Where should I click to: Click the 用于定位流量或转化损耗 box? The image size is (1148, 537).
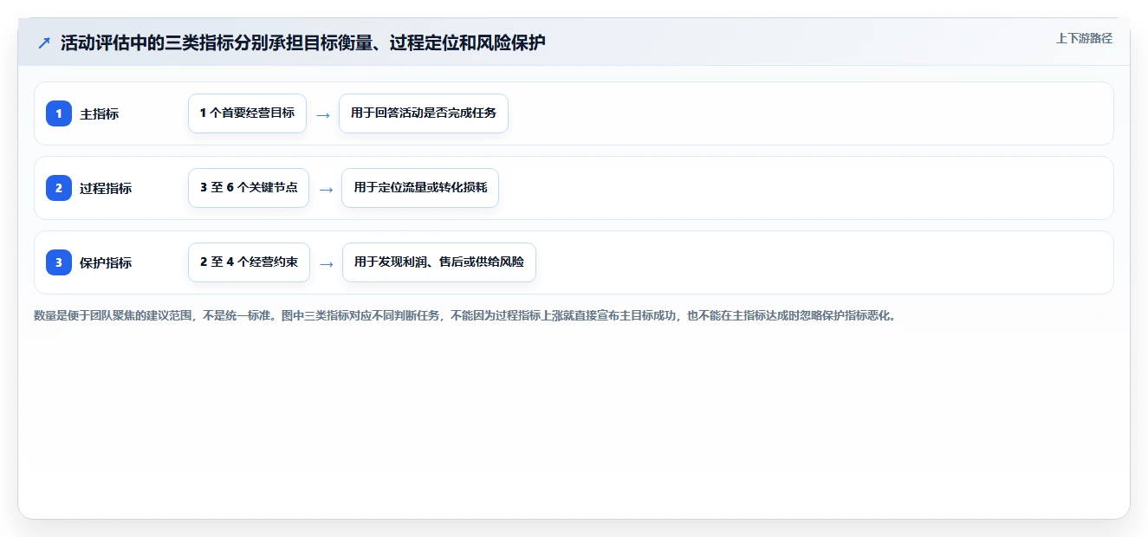[x=420, y=188]
